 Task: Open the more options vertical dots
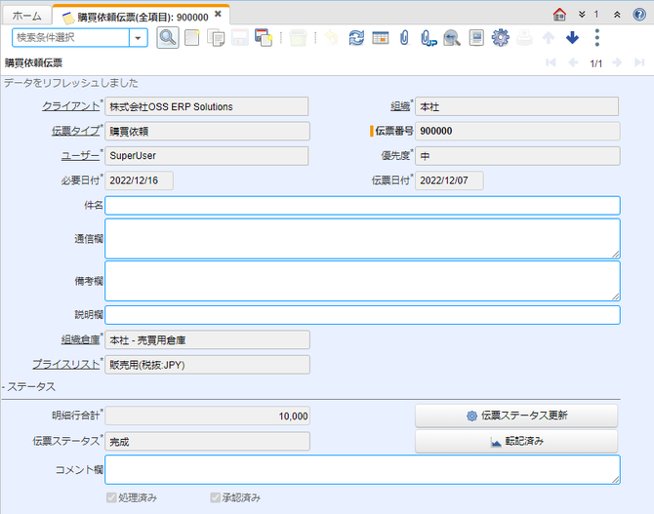596,38
